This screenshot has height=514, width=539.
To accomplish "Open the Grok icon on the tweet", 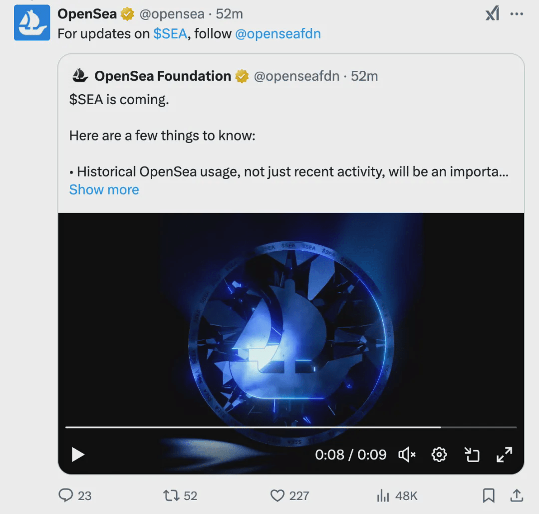I will click(492, 14).
